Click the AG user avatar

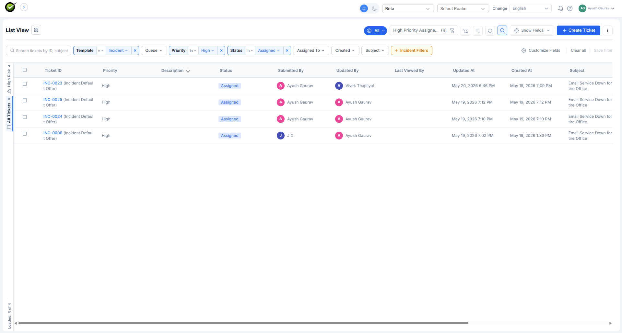click(582, 8)
